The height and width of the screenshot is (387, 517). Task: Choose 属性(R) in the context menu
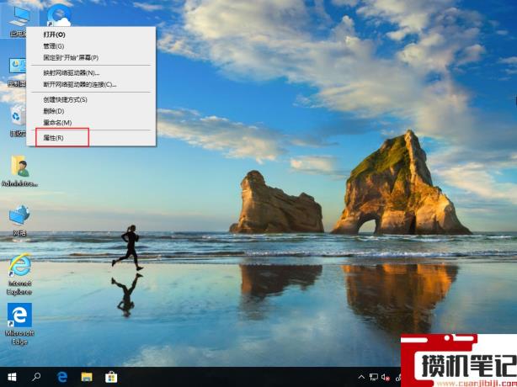(91, 138)
